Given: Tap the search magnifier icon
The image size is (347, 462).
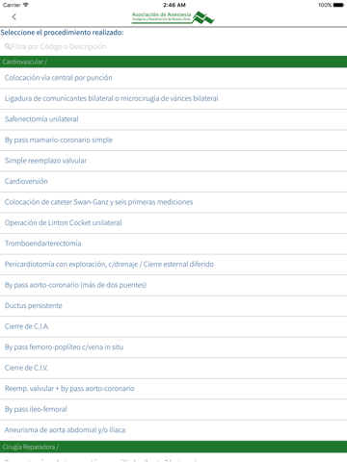Looking at the screenshot, I should pyautogui.click(x=8, y=46).
